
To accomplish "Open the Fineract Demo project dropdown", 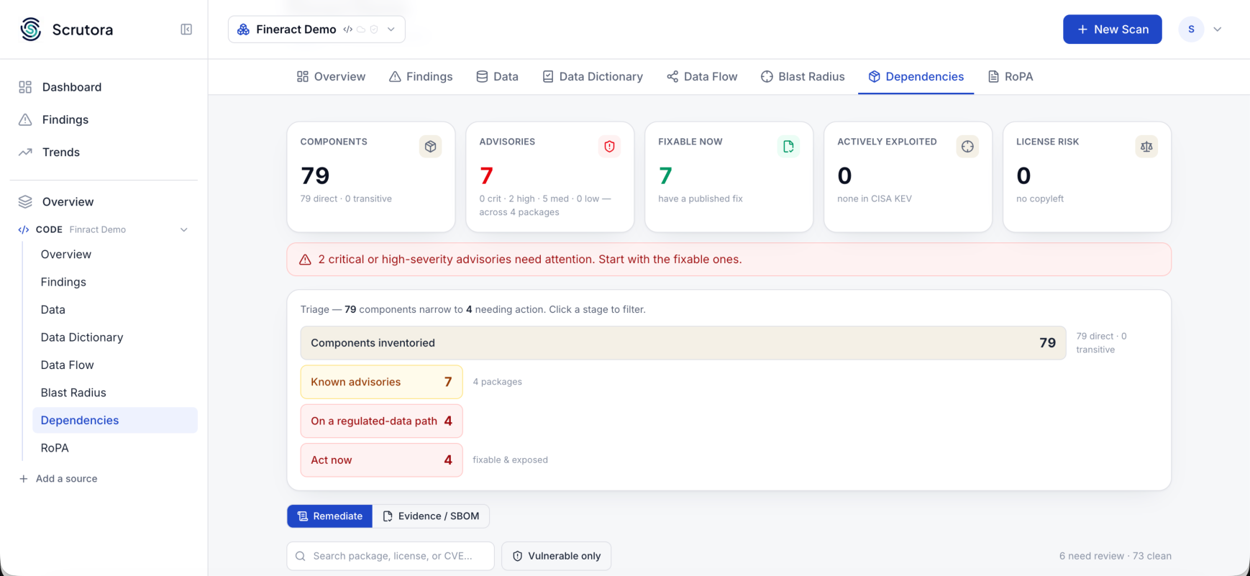I will coord(316,29).
